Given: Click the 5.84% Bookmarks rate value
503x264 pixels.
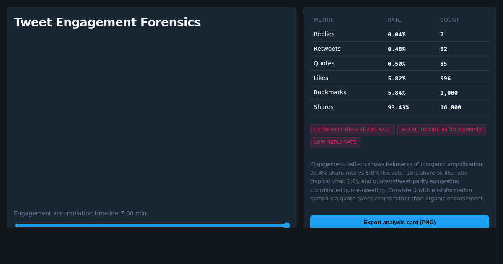Looking at the screenshot, I should tap(397, 93).
